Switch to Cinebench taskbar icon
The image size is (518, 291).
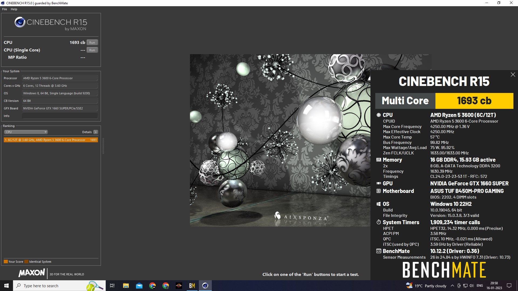(x=205, y=286)
